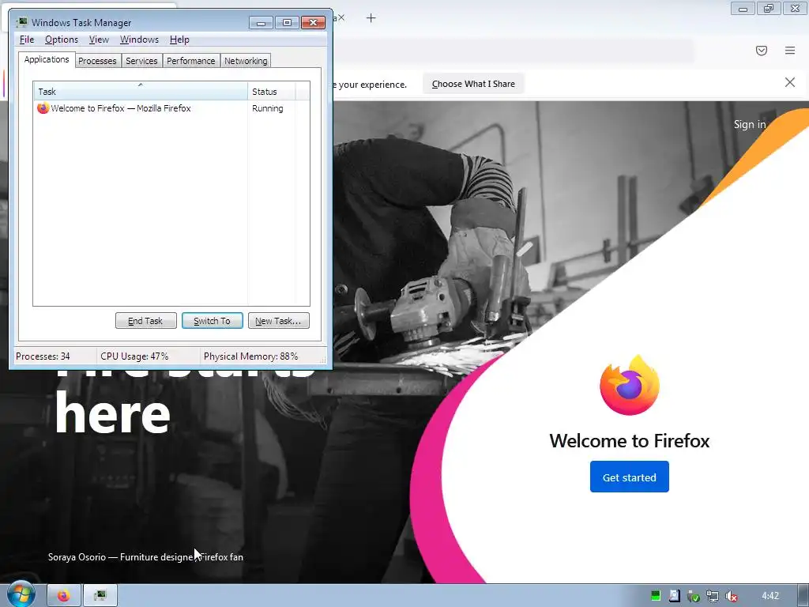
Task: Close the Windows Task Manager window
Action: pyautogui.click(x=313, y=23)
